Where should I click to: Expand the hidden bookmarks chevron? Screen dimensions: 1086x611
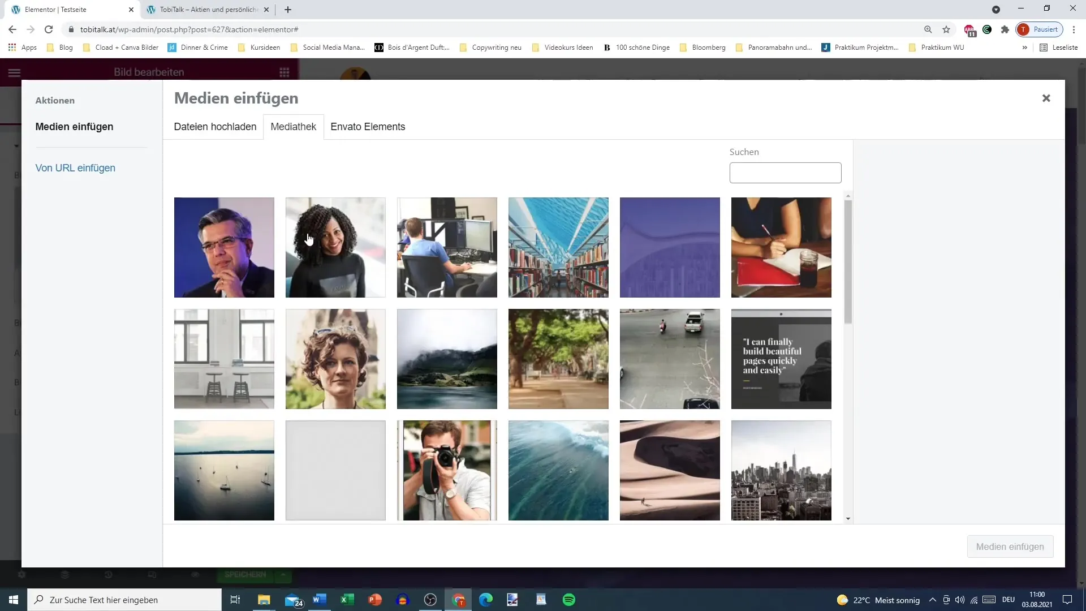(1024, 48)
